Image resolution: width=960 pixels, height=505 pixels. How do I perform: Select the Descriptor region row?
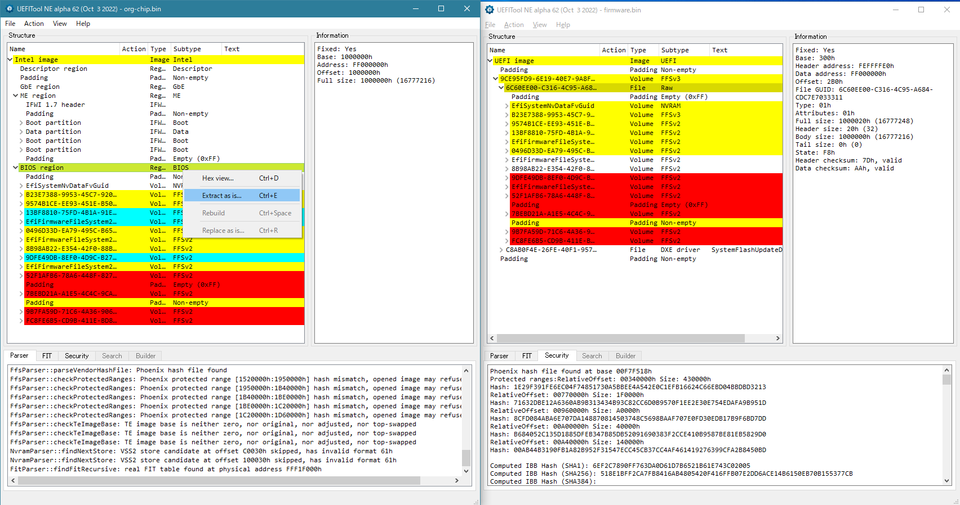point(156,69)
